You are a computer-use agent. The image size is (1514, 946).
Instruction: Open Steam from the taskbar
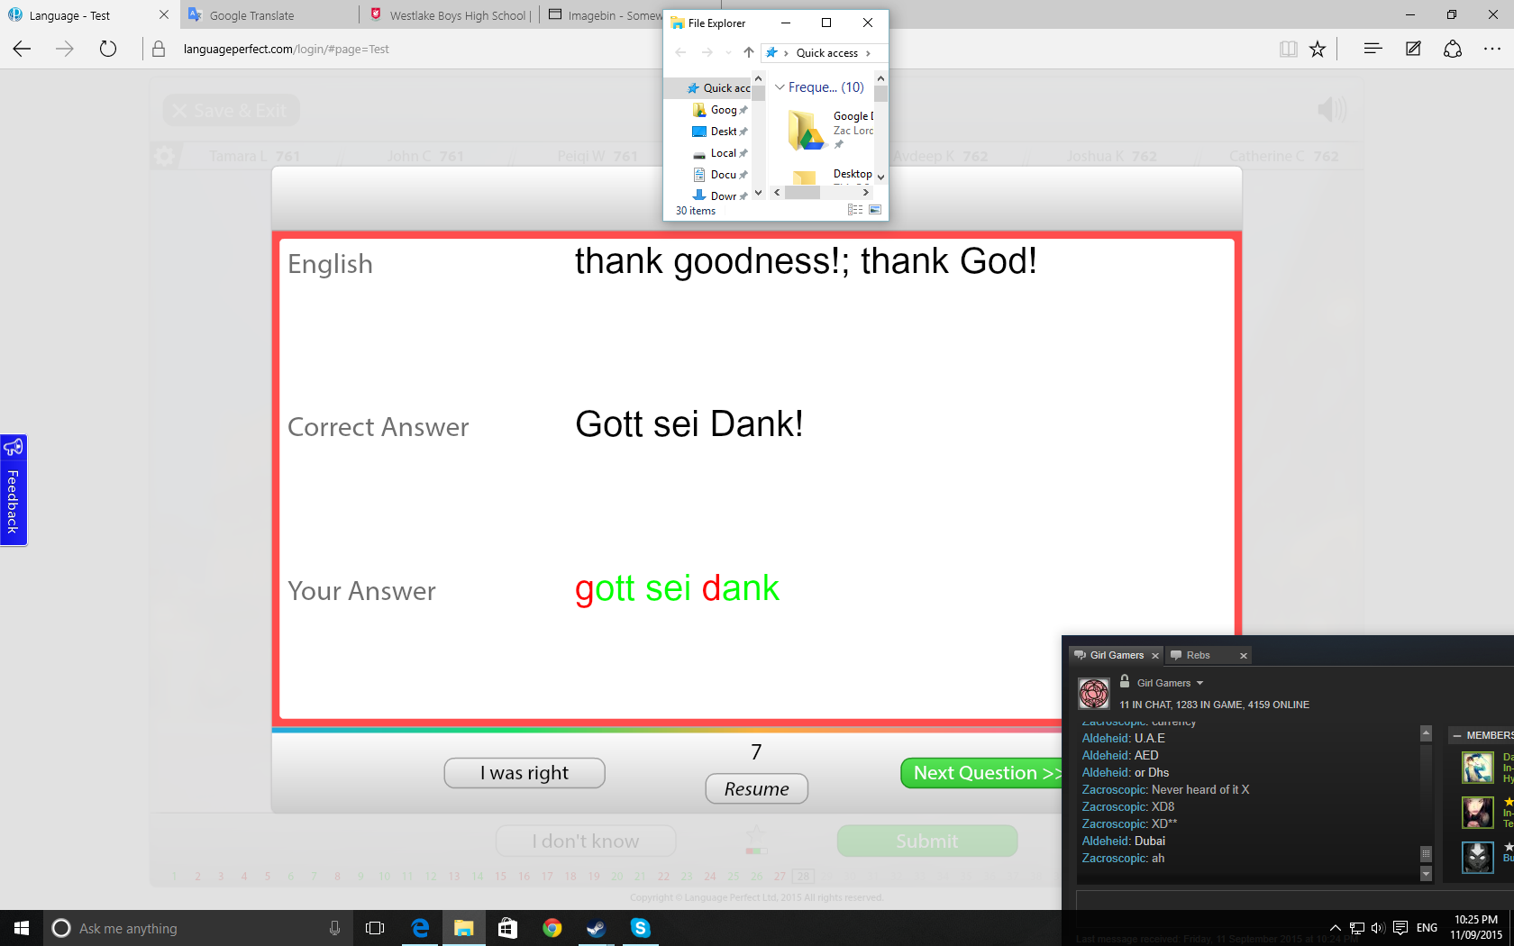(596, 928)
